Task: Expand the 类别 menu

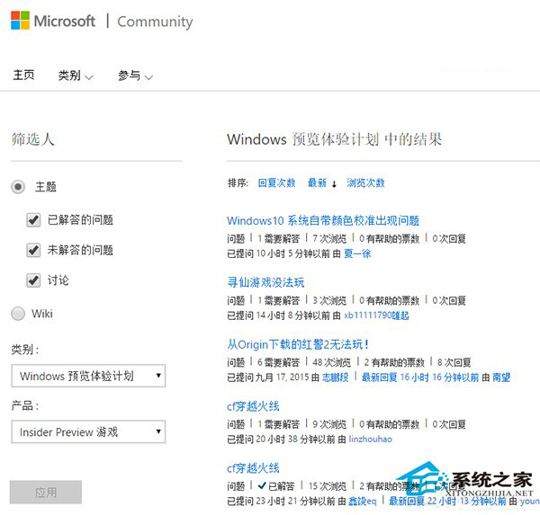Action: click(76, 75)
